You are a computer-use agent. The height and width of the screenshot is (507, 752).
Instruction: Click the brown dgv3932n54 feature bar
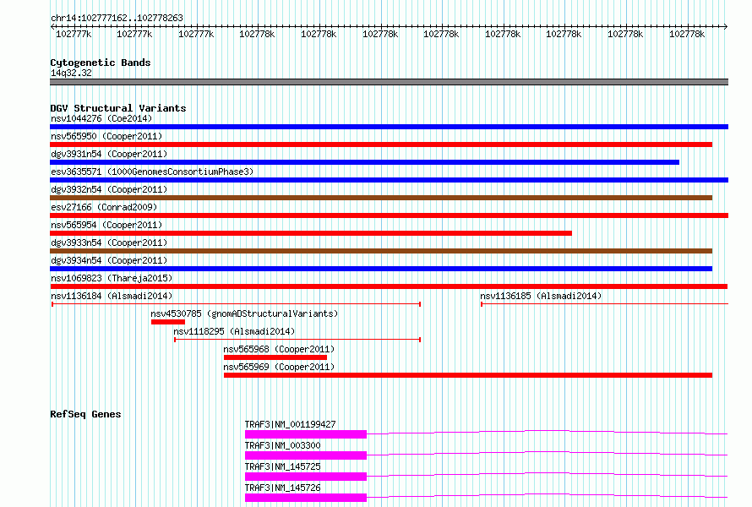381,198
